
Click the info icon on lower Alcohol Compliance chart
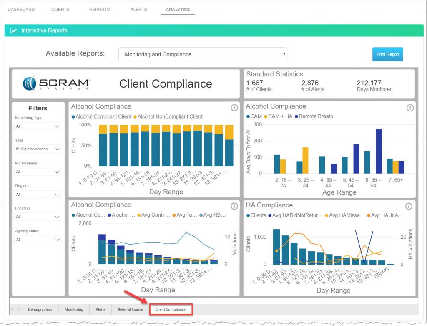(234, 206)
